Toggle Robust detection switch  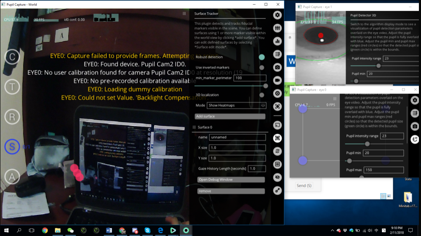click(262, 57)
